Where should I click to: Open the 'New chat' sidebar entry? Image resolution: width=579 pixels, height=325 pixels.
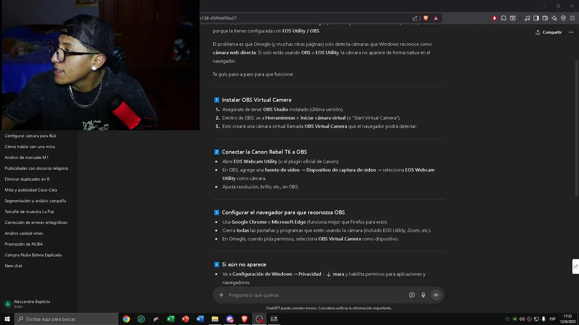[x=14, y=266]
